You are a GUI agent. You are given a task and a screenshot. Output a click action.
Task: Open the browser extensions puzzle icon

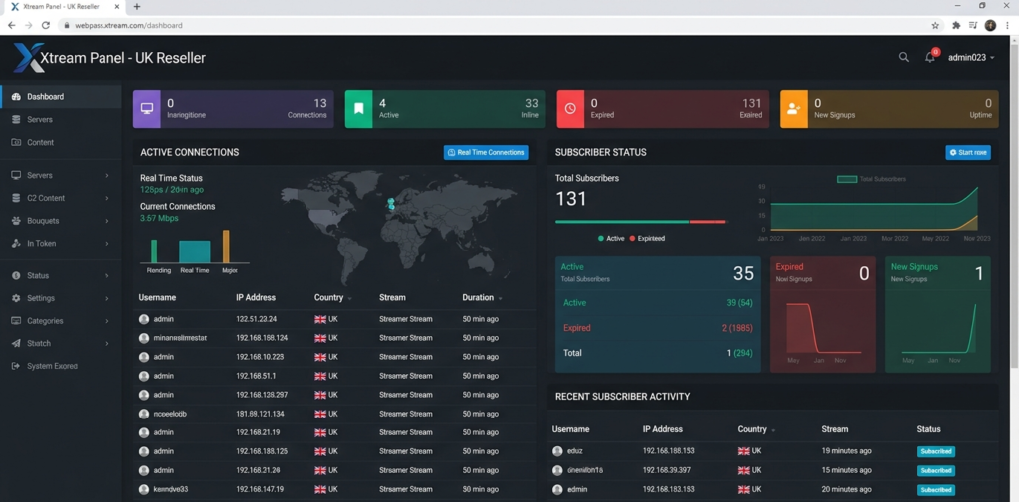click(x=956, y=25)
